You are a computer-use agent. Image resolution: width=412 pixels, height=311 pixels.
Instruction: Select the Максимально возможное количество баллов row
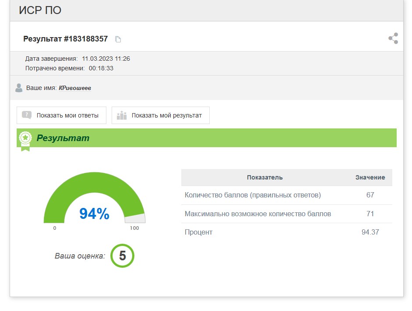coord(258,214)
